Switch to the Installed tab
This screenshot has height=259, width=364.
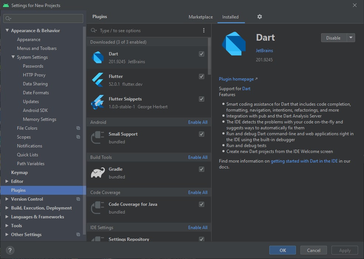[x=230, y=17]
